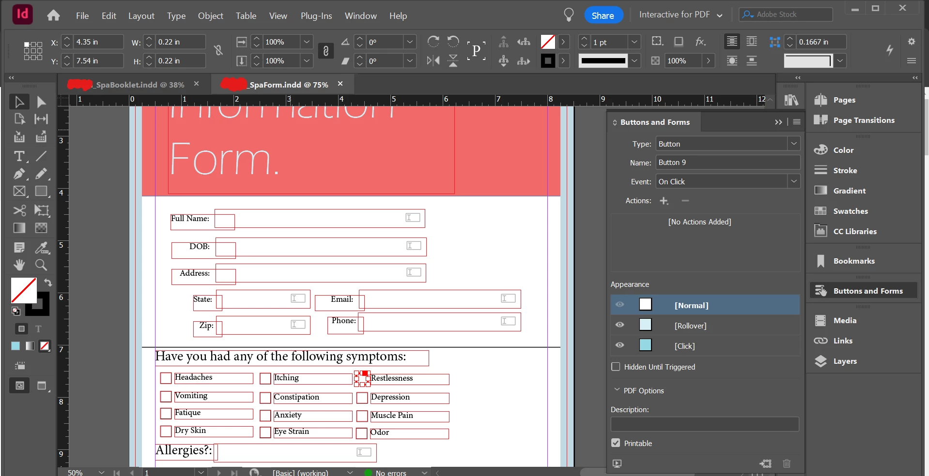929x476 pixels.
Task: Go to the InDesign Home screen
Action: 53,15
